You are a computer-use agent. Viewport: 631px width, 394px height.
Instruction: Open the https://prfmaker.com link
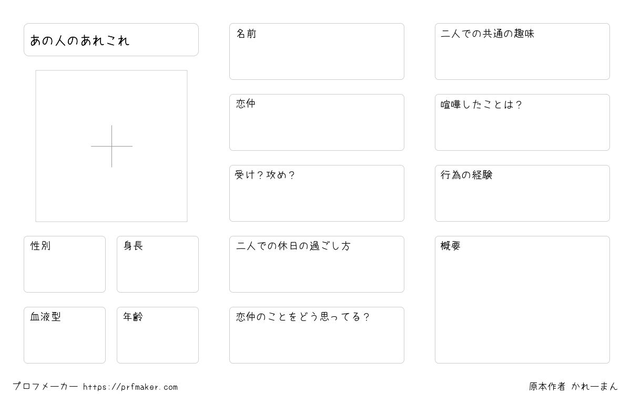[x=130, y=387]
